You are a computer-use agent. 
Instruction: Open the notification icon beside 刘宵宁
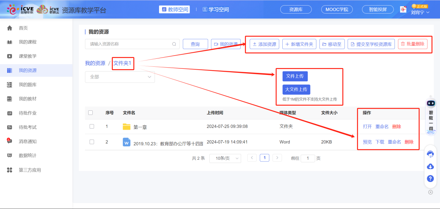coord(403,9)
